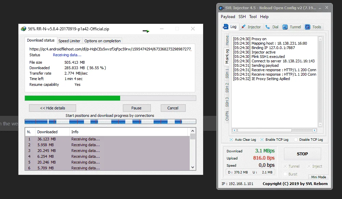The image size is (342, 199).
Task: Toggle the Enable TCP Log checkbox
Action: click(x=262, y=140)
